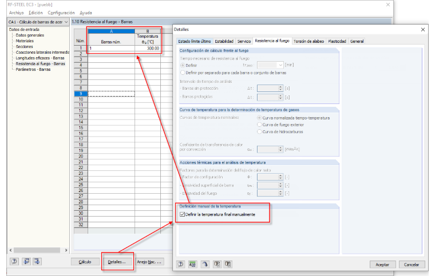Click units and decimals icon in Detalles
The image size is (435, 276).
point(192,264)
